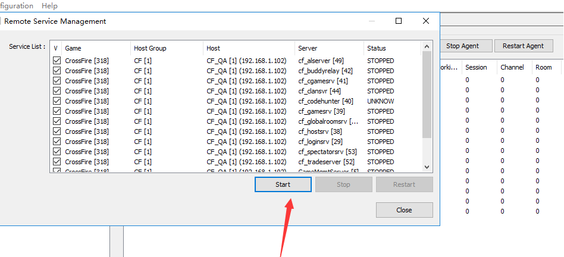564x257 pixels.
Task: Click the Start button
Action: (x=283, y=184)
